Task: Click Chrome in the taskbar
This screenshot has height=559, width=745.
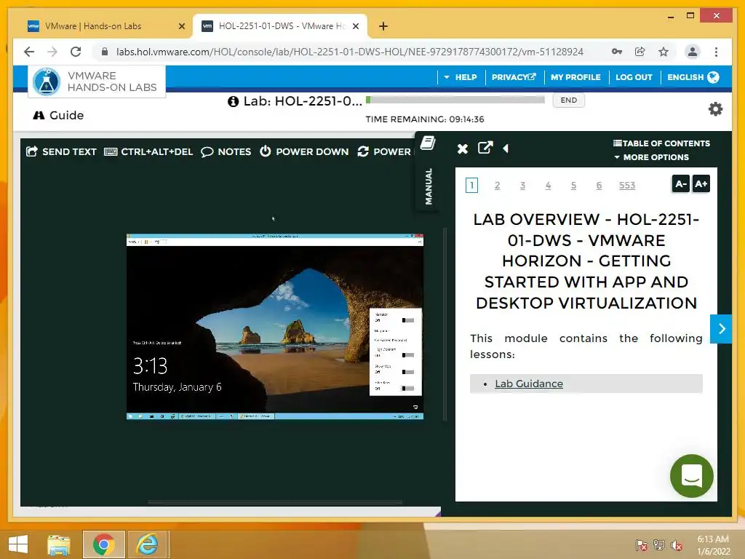Action: point(104,544)
